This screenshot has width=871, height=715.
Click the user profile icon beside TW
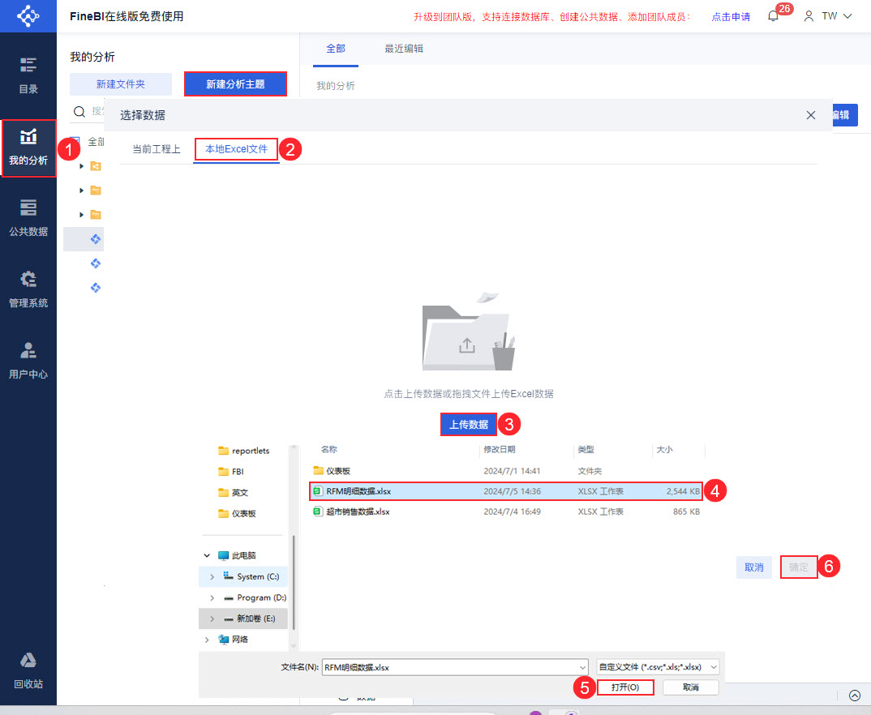pos(809,16)
